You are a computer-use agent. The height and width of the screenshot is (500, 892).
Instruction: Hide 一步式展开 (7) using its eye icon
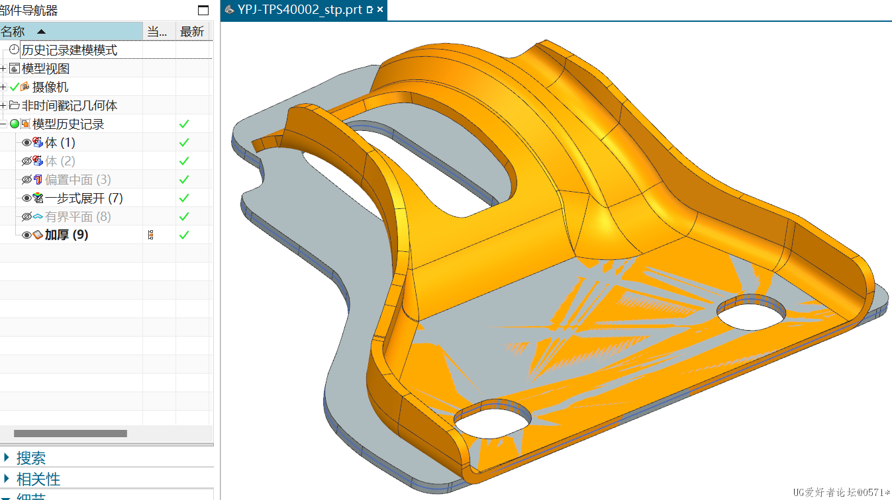pos(26,198)
